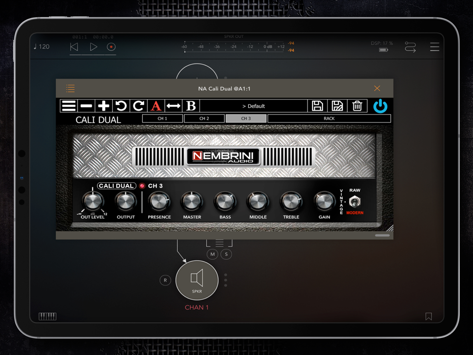The width and height of the screenshot is (473, 355).
Task: Click the SPKR OUT level meter
Action: tap(234, 47)
